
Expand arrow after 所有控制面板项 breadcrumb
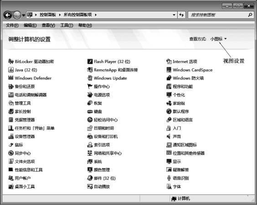(96, 15)
